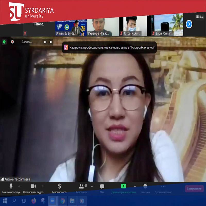Click the red Завершение end button
Viewport: 206px width, 206px height.
(194, 189)
